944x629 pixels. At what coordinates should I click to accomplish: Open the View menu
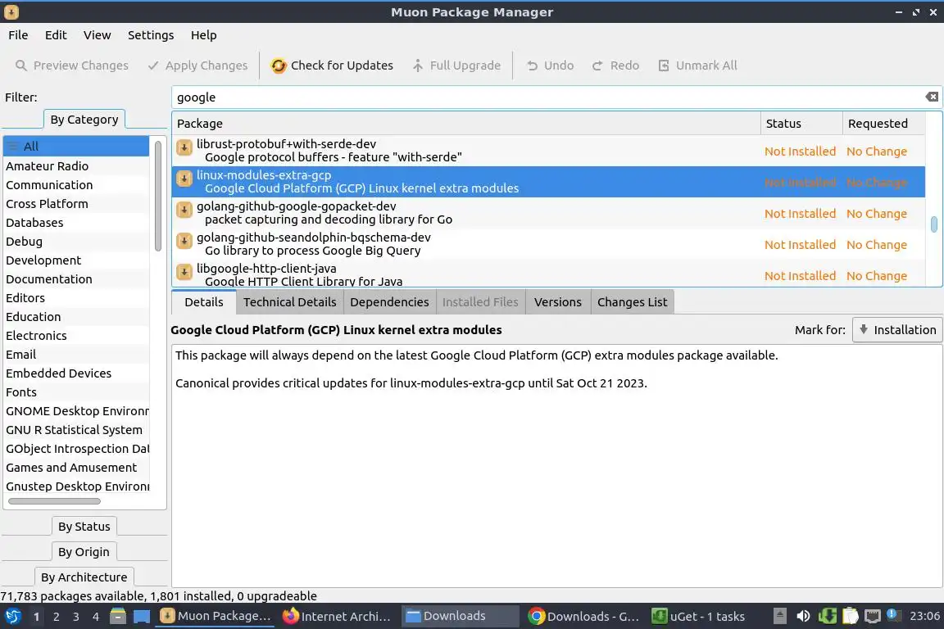pos(97,35)
